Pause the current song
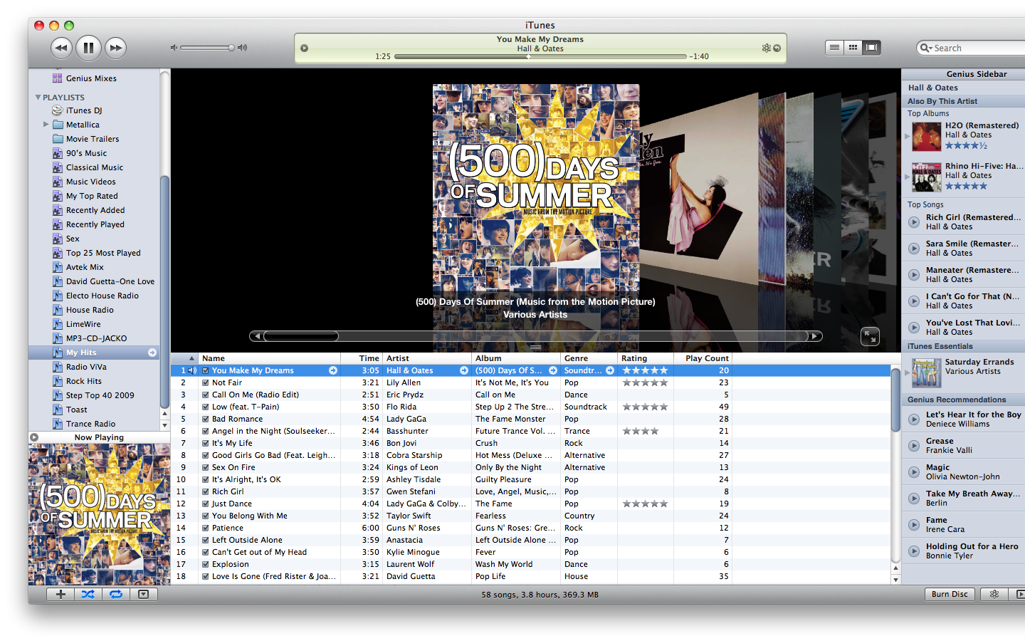1025x641 pixels. point(88,48)
